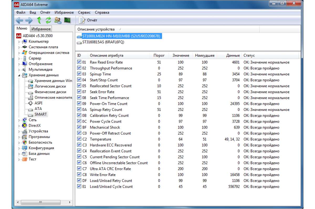
Task: Select the Устройства icon in the tree
Action: pos(25,131)
